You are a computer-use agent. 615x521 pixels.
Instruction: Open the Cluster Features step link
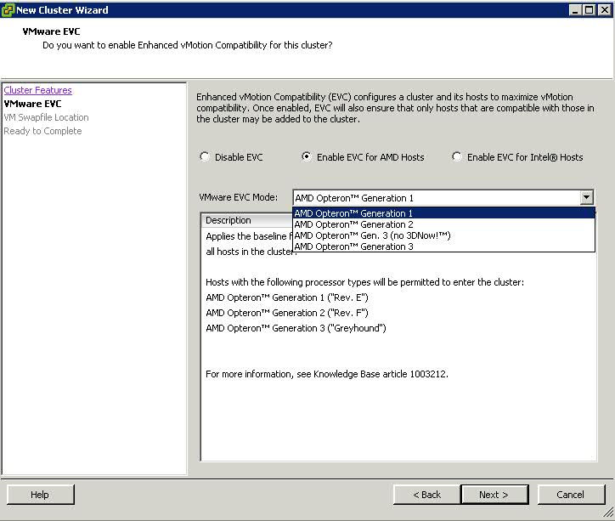[37, 90]
